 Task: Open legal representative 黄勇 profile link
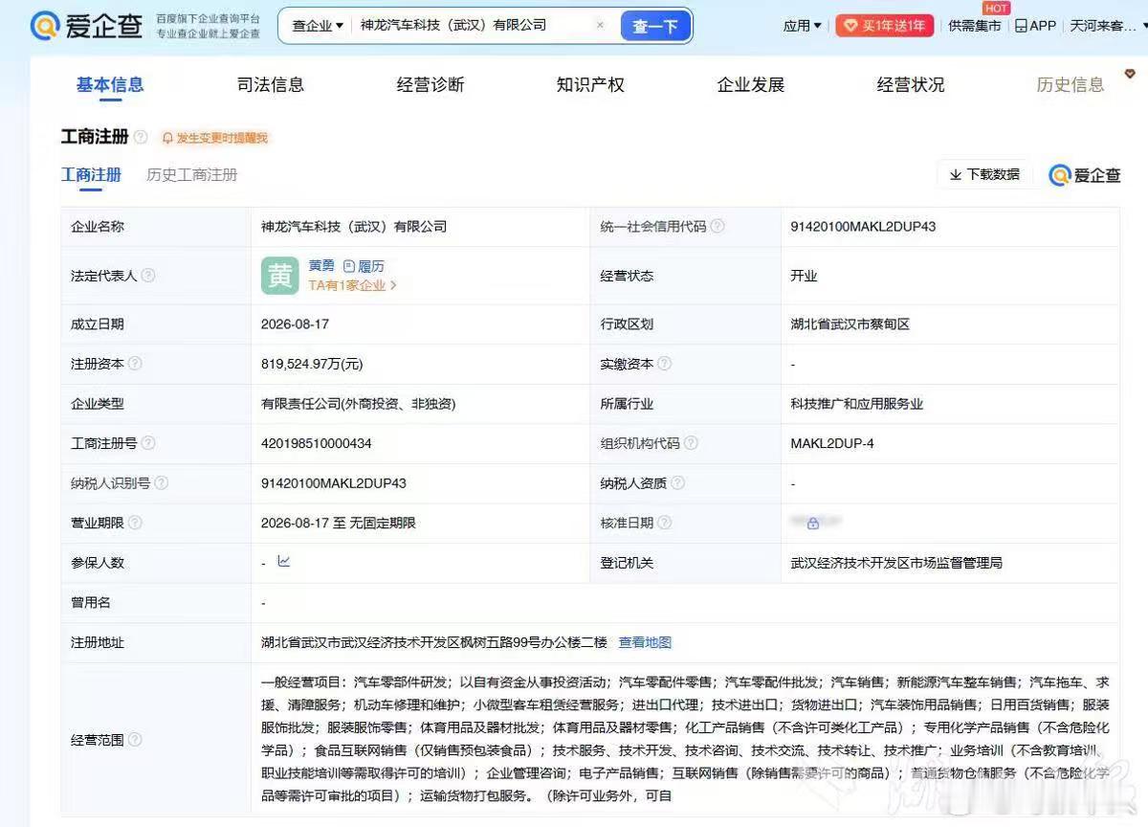(321, 265)
